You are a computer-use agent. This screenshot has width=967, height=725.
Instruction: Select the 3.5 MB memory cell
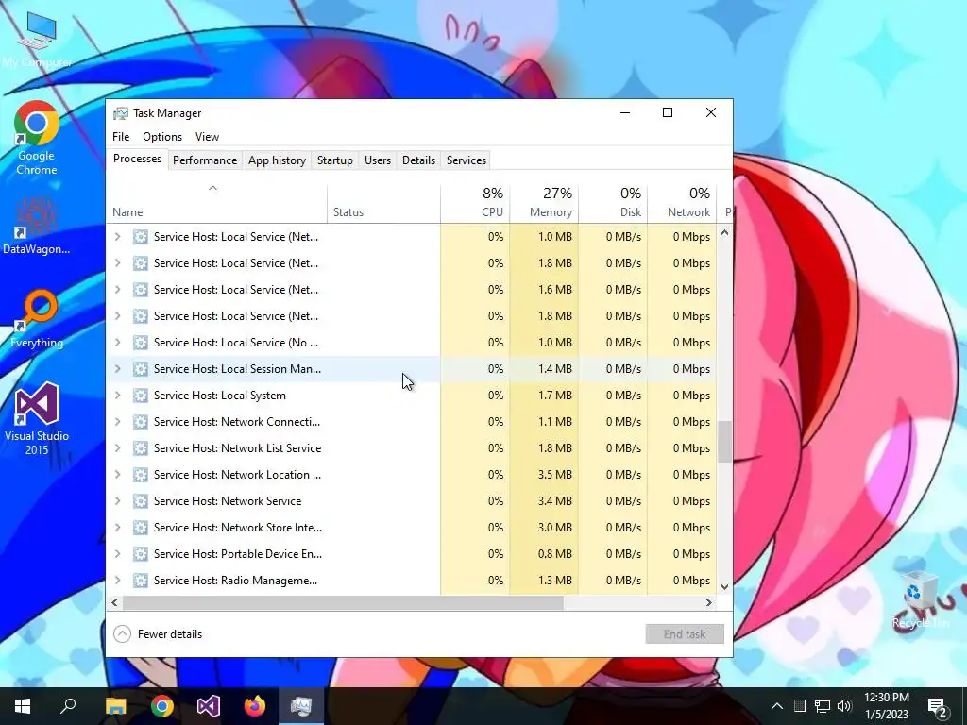(x=544, y=475)
